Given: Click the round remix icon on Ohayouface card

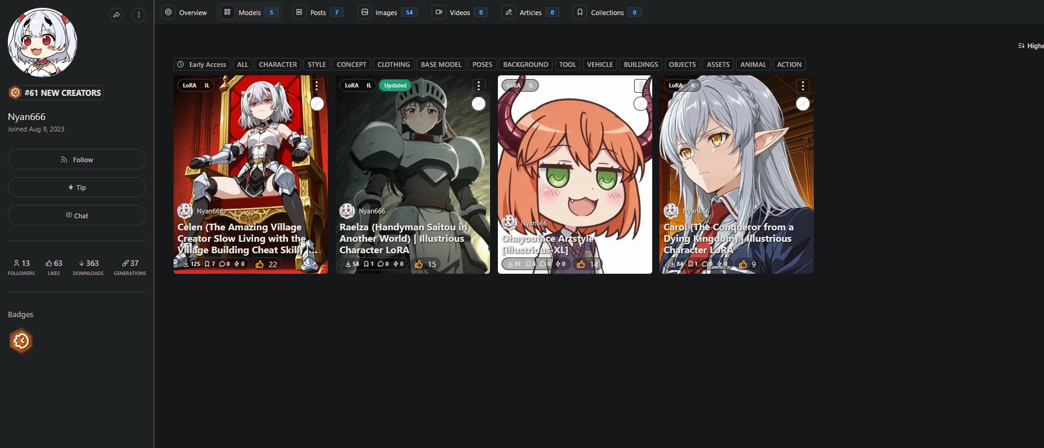Looking at the screenshot, I should (x=641, y=104).
